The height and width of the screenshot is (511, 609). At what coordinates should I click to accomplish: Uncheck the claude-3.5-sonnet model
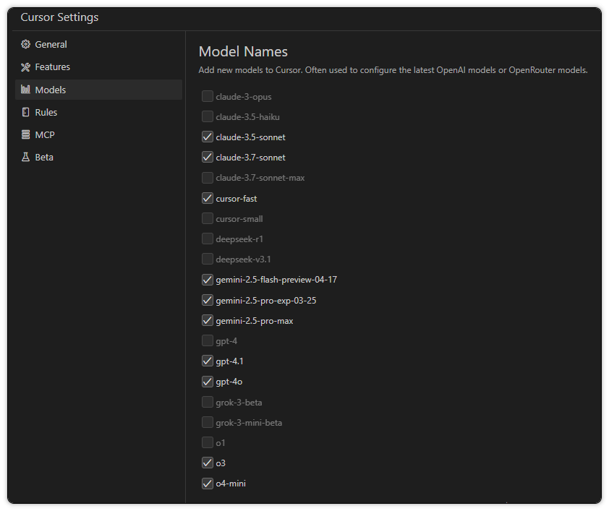[x=208, y=137]
